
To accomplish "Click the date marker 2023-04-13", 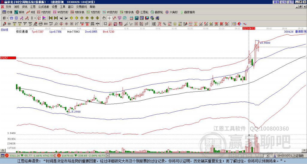I will click(249, 28).
